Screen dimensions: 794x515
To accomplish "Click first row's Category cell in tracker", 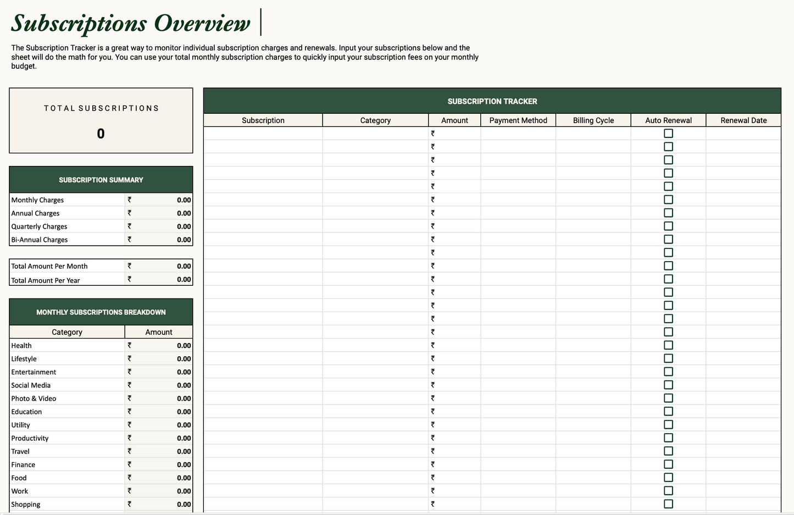I will [375, 134].
